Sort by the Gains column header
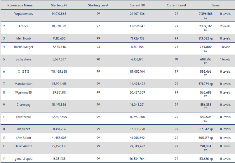235x163 pixels. click(215, 5)
